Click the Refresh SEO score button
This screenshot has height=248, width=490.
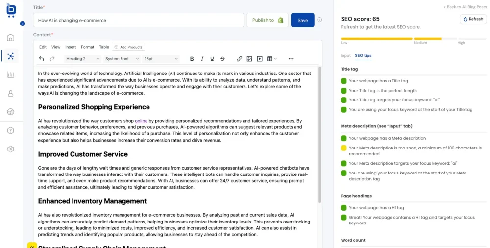click(473, 19)
